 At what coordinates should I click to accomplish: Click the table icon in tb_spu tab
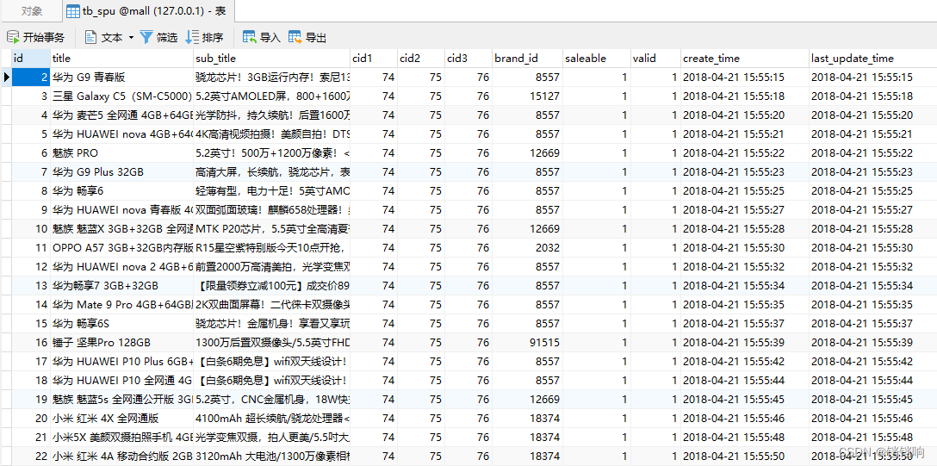coord(73,11)
